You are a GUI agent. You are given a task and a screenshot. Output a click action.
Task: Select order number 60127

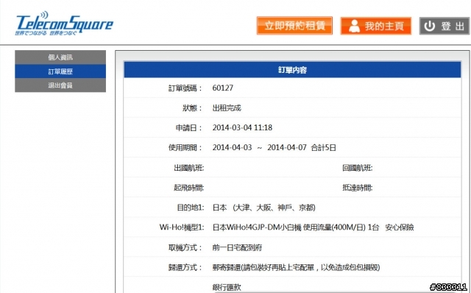tap(222, 88)
